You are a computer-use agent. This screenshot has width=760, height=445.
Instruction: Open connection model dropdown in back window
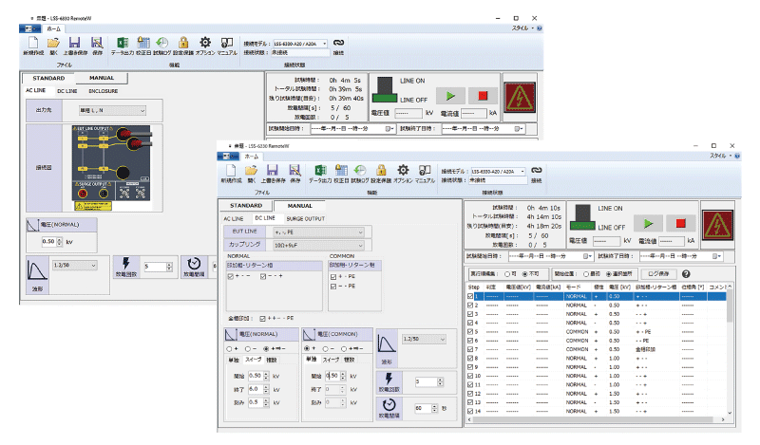tap(300, 44)
